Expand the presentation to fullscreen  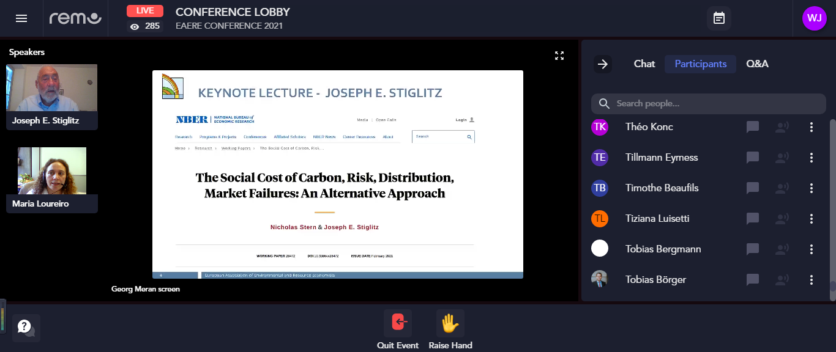(x=559, y=56)
